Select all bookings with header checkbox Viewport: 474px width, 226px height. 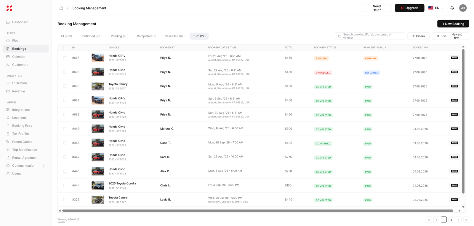[65, 47]
